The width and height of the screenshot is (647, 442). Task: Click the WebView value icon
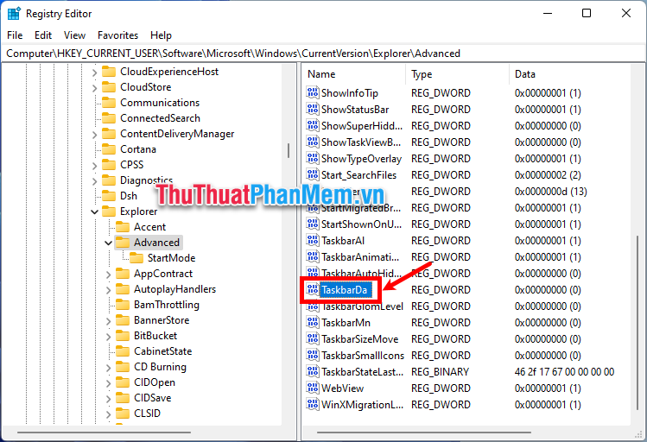click(x=313, y=388)
